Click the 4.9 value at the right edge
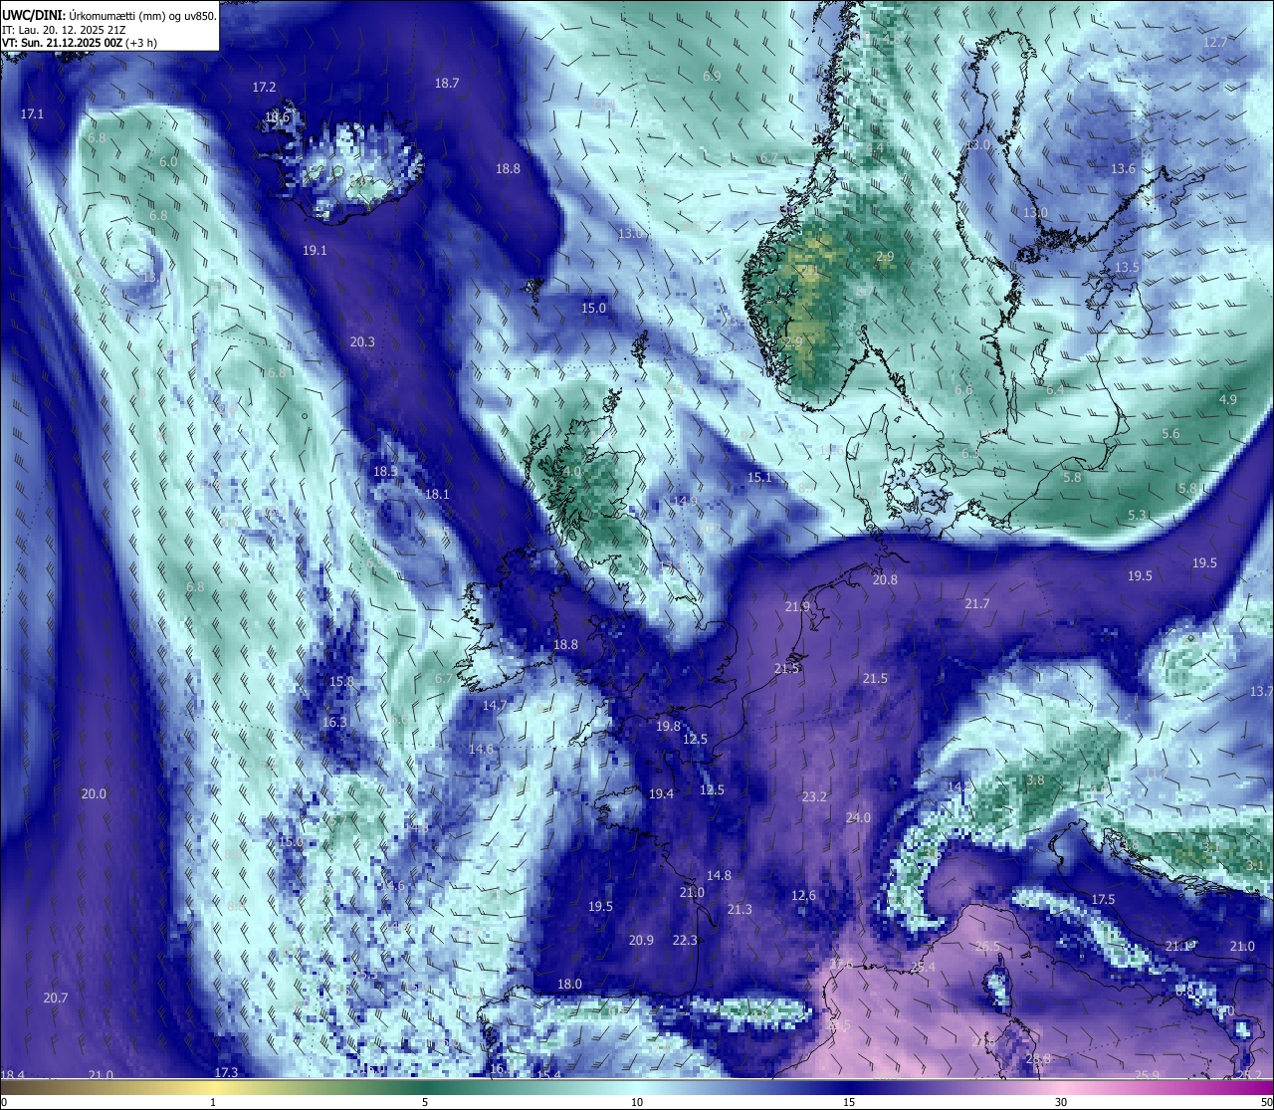The width and height of the screenshot is (1274, 1110). click(x=1227, y=399)
